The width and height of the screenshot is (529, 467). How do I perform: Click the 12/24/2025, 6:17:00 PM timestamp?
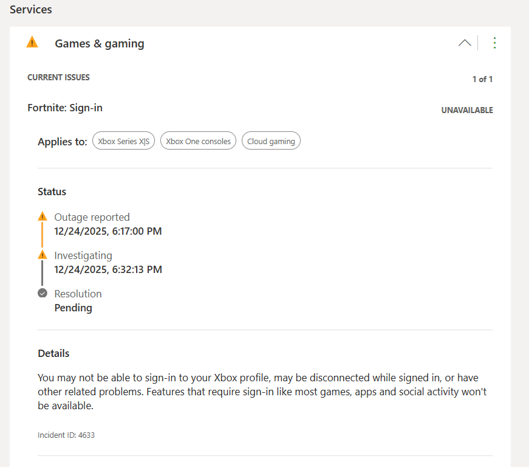click(x=108, y=231)
